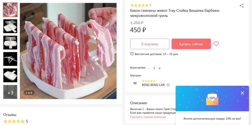The width and height of the screenshot is (252, 125).
Task: Add product to favorites with heart icon
Action: click(x=216, y=44)
